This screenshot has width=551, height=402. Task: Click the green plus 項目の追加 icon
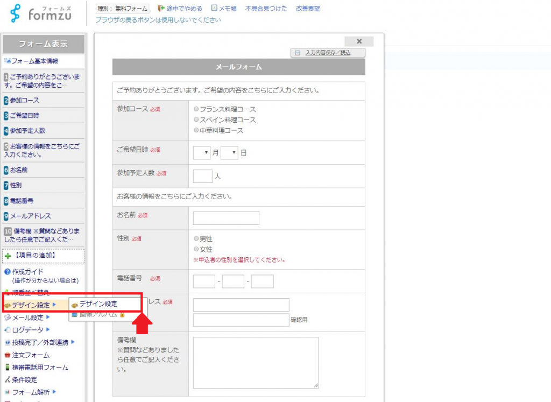[x=8, y=256]
